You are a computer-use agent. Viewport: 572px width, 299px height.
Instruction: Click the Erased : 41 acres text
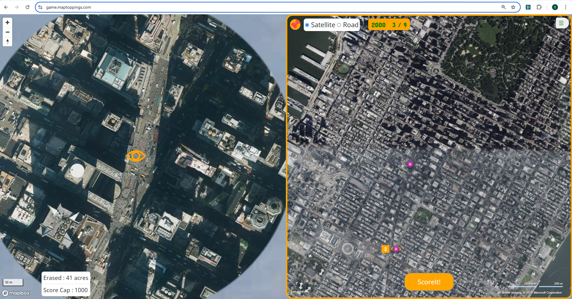click(66, 278)
